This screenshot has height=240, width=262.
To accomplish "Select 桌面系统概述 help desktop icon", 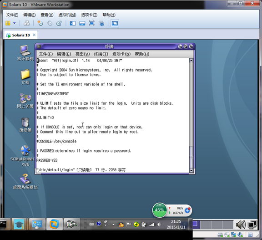I will click(x=25, y=182).
